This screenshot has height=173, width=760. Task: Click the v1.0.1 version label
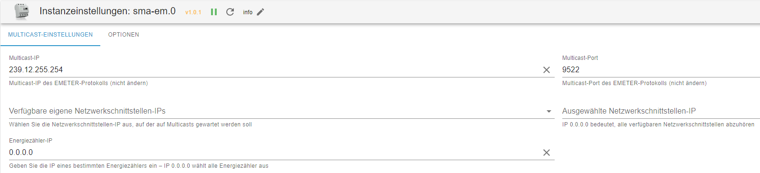click(x=193, y=12)
